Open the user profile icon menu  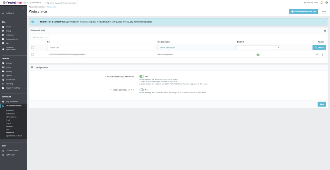point(327,3)
